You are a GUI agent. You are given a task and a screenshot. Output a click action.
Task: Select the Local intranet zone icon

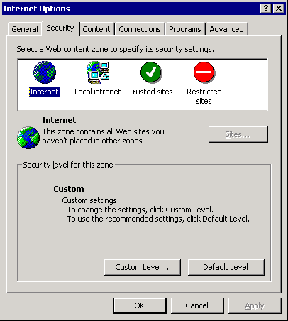[98, 72]
